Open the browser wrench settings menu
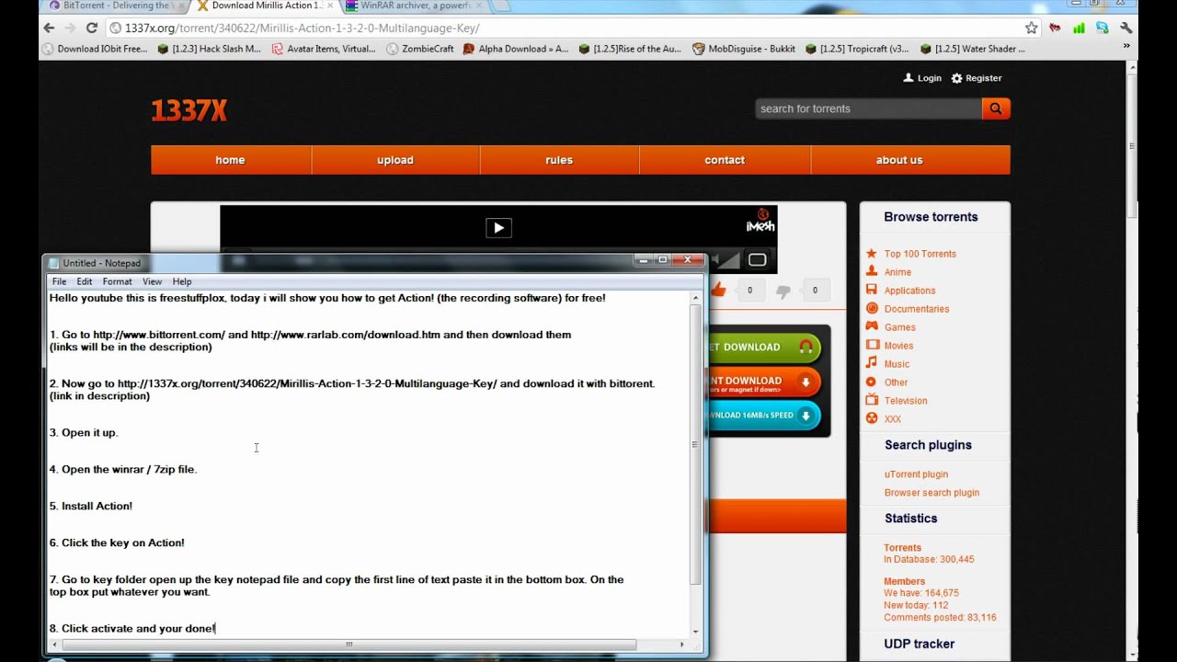Screen dimensions: 1177x662 pyautogui.click(x=1126, y=28)
